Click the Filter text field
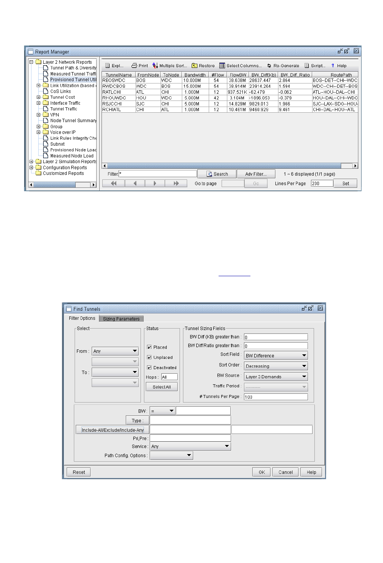This screenshot has height=563, width=383. coord(158,174)
